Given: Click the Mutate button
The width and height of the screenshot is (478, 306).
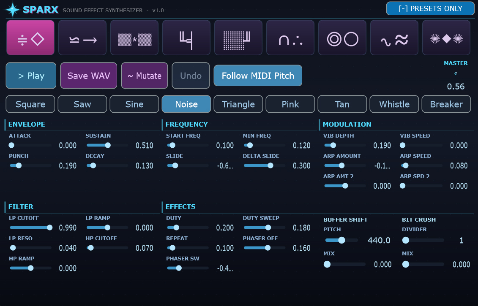Looking at the screenshot, I should tap(145, 76).
